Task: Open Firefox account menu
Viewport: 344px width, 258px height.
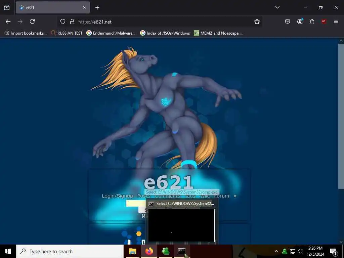Action: click(x=300, y=21)
